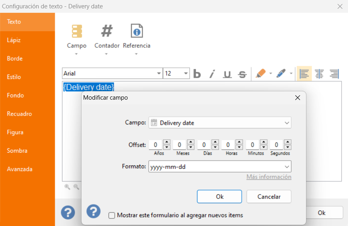Apply underline formatting

(227, 74)
